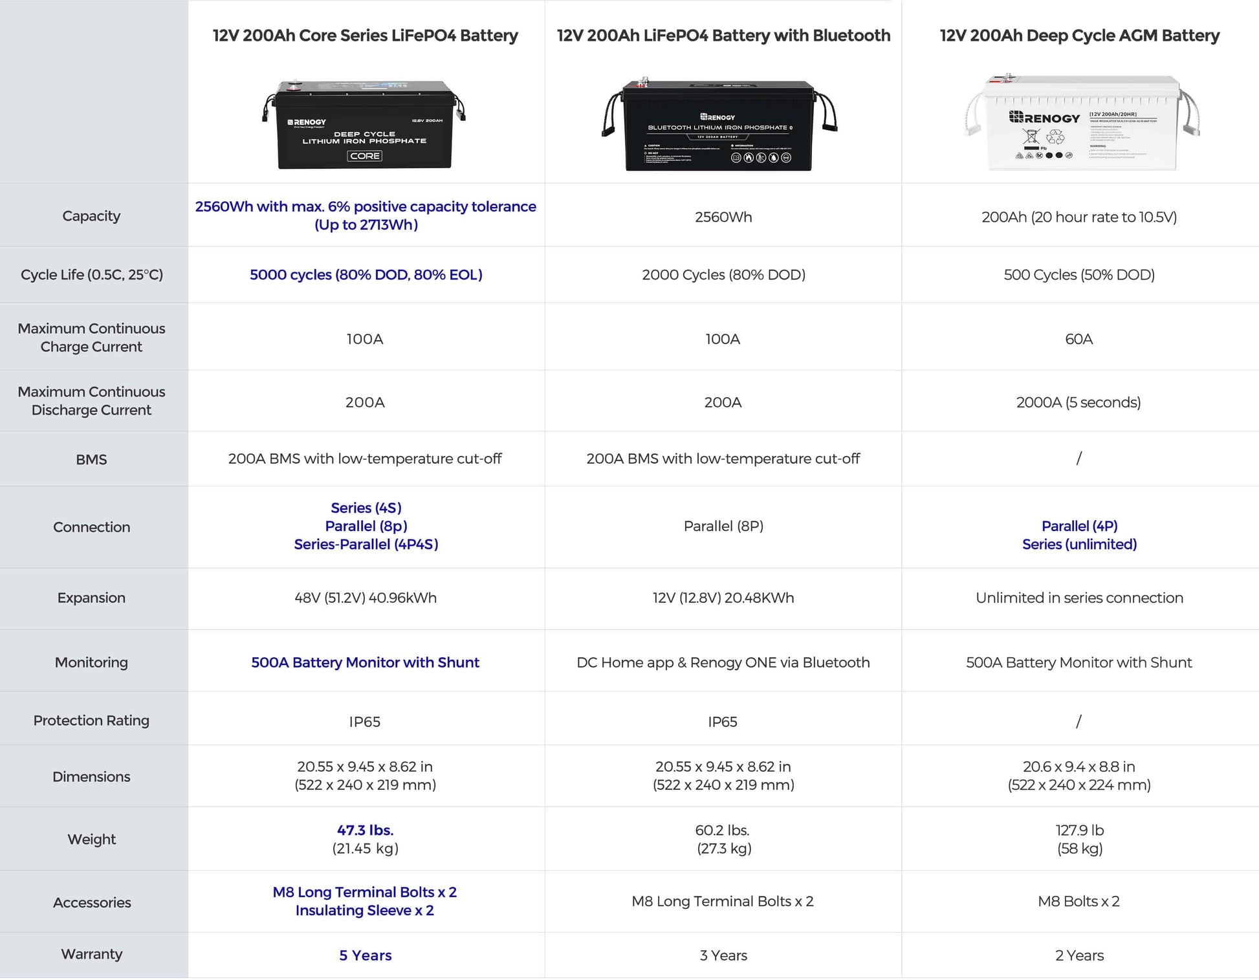Click 'Series (unlimited)' connection text
1259x980 pixels.
click(x=1079, y=545)
